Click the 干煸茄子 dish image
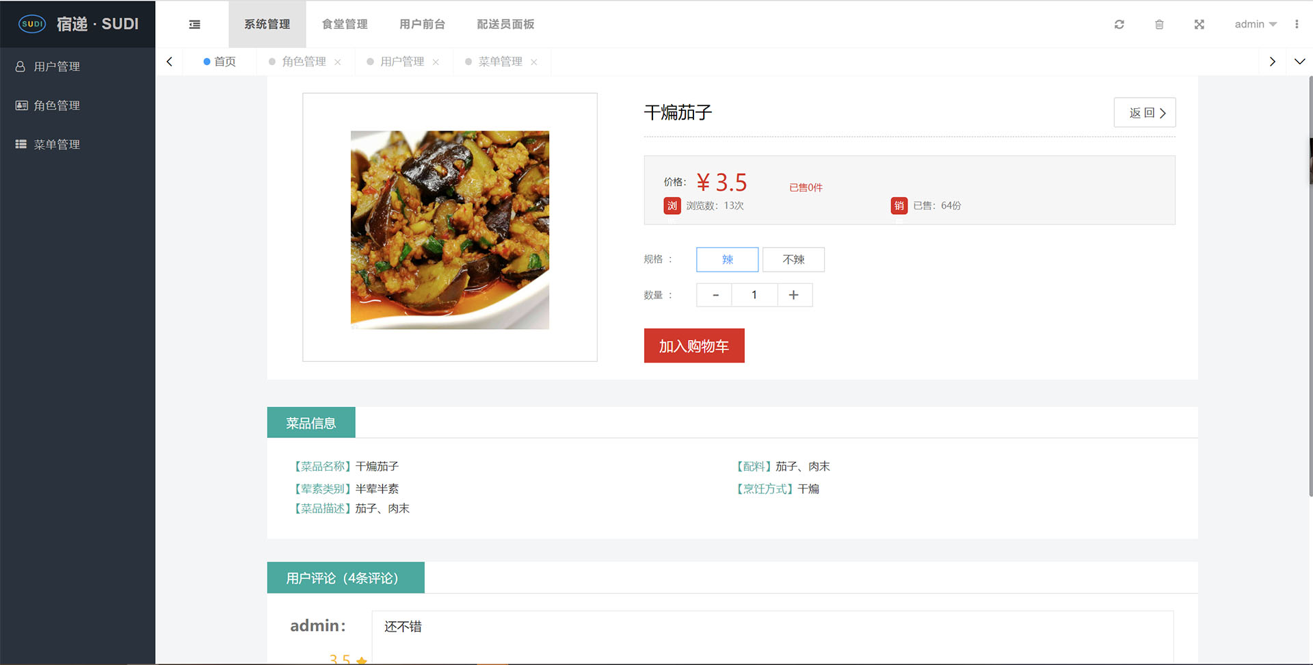 click(450, 230)
